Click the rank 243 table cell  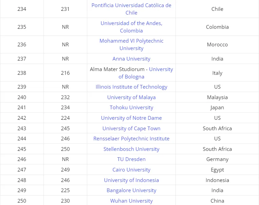(22, 129)
